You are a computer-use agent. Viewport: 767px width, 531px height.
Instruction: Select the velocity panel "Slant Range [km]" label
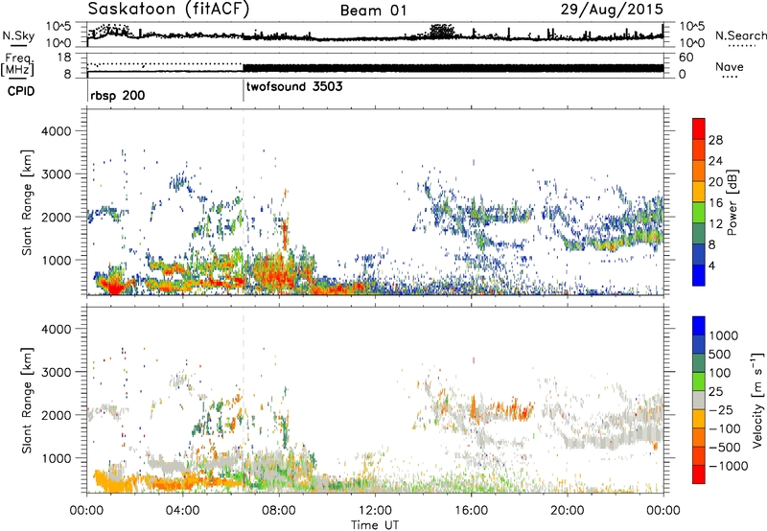click(x=28, y=400)
